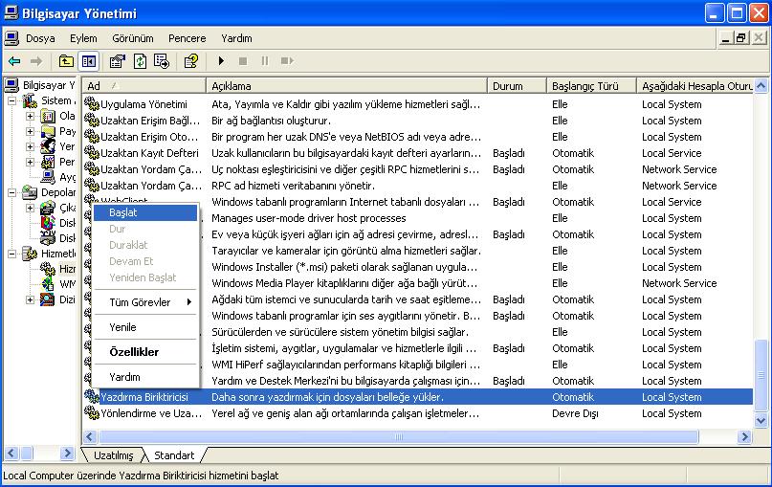Click the Back arrow toolbar icon
Image resolution: width=772 pixels, height=487 pixels.
(x=14, y=61)
